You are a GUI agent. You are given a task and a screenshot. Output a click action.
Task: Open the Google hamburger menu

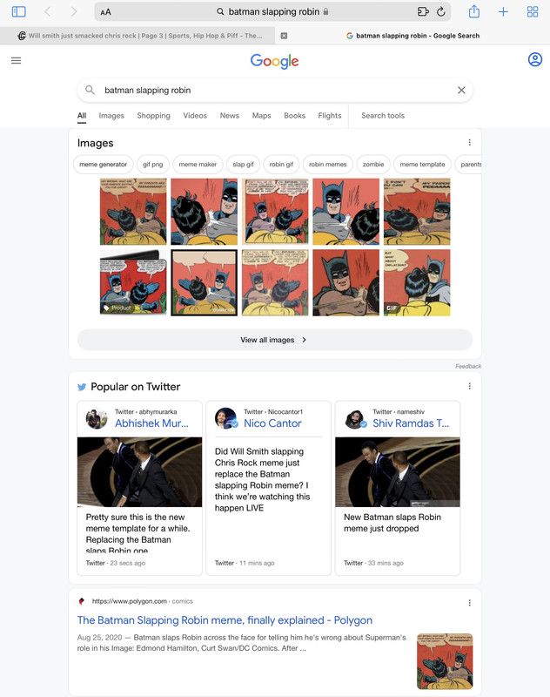click(16, 60)
